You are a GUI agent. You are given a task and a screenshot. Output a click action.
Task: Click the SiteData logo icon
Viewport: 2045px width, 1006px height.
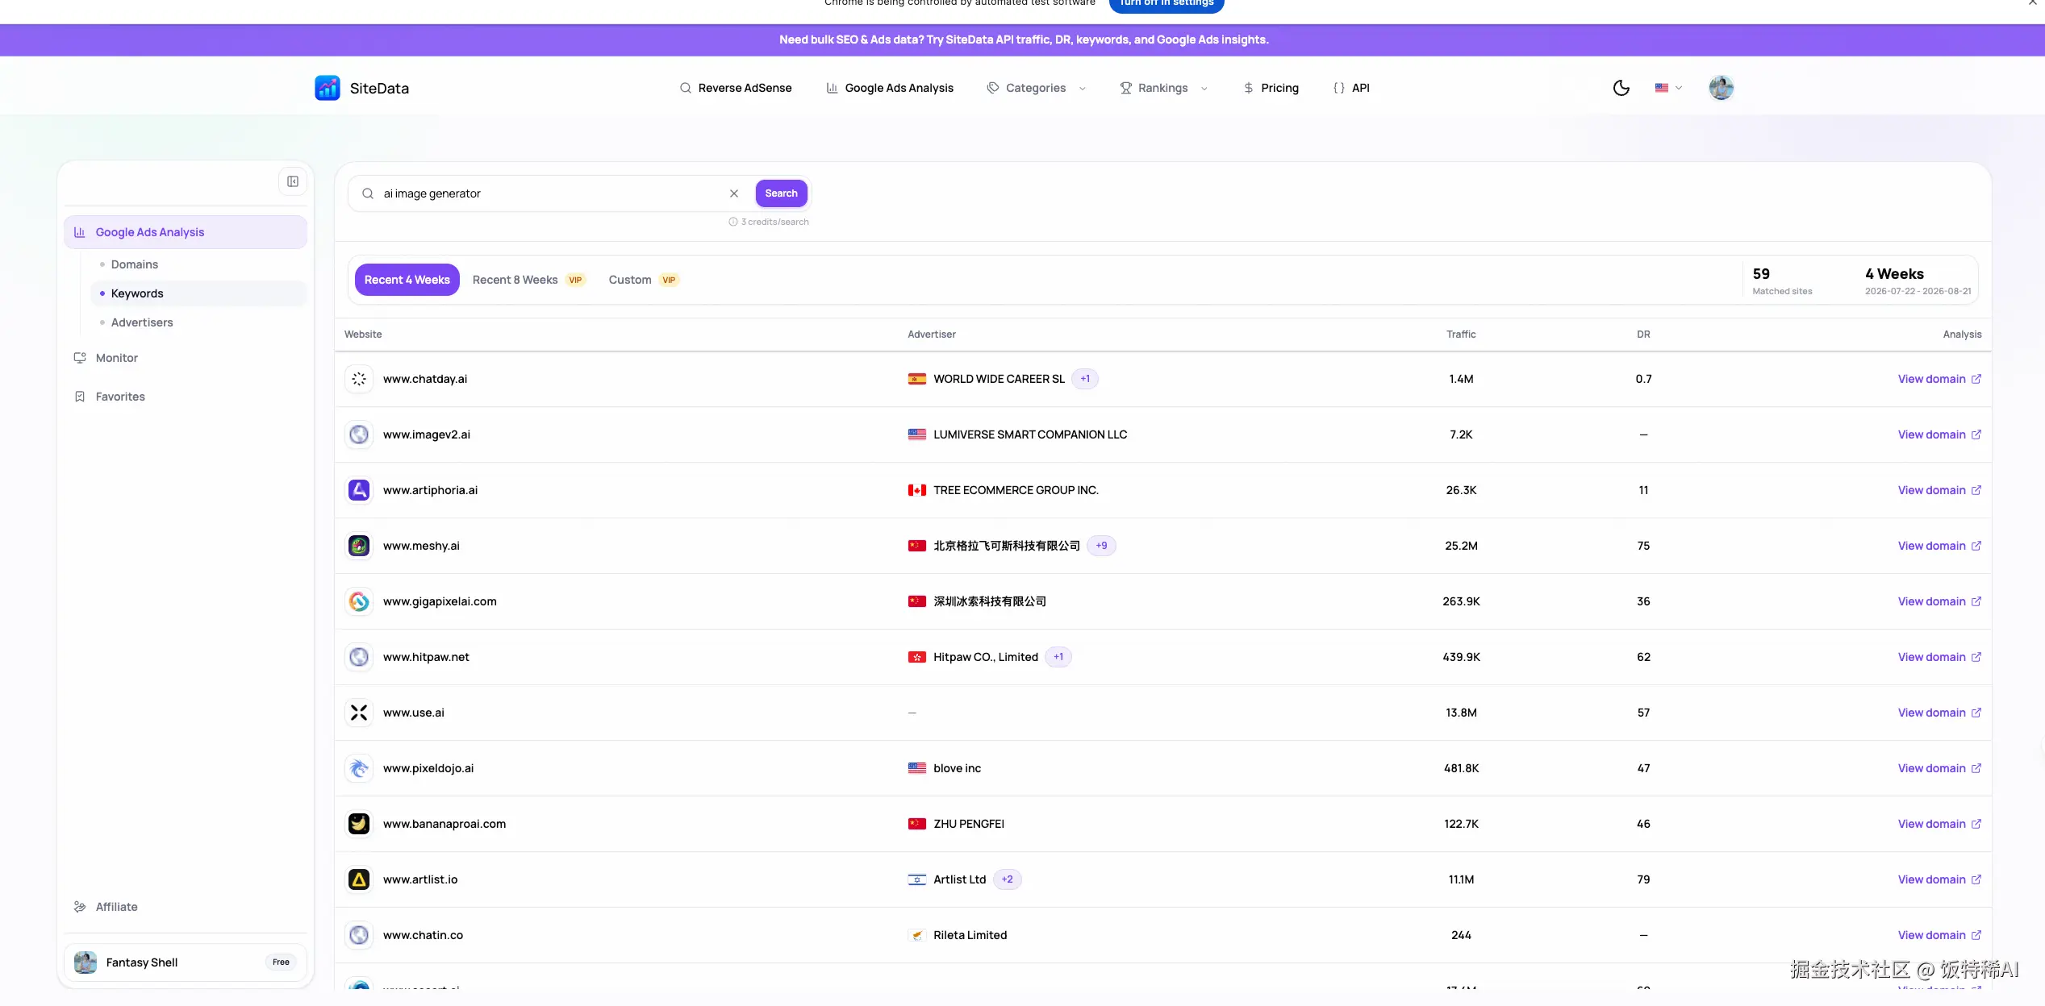point(327,88)
